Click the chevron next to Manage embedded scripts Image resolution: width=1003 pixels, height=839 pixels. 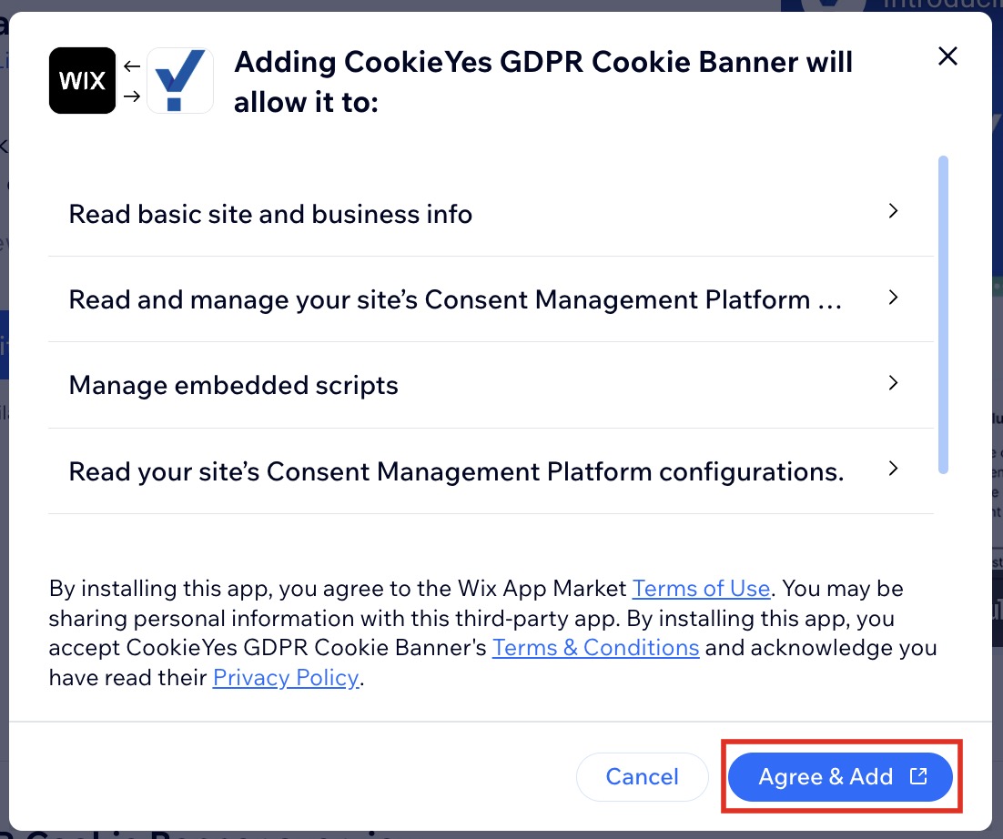point(893,383)
